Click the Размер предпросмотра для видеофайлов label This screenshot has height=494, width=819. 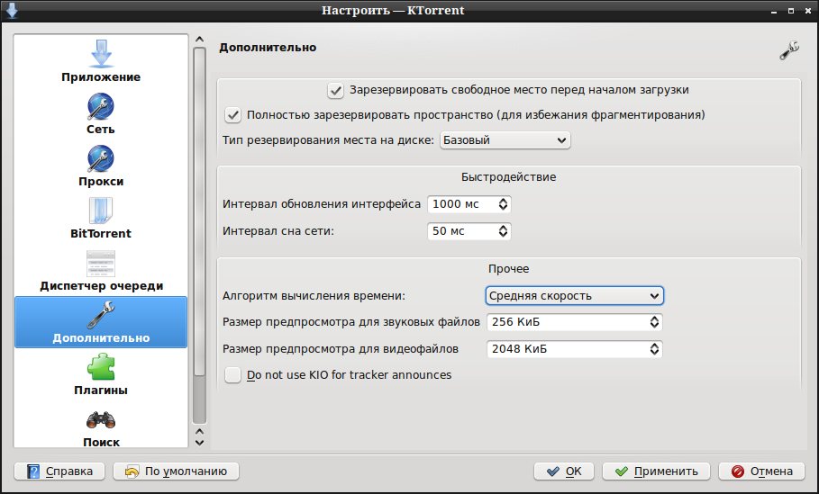(340, 349)
